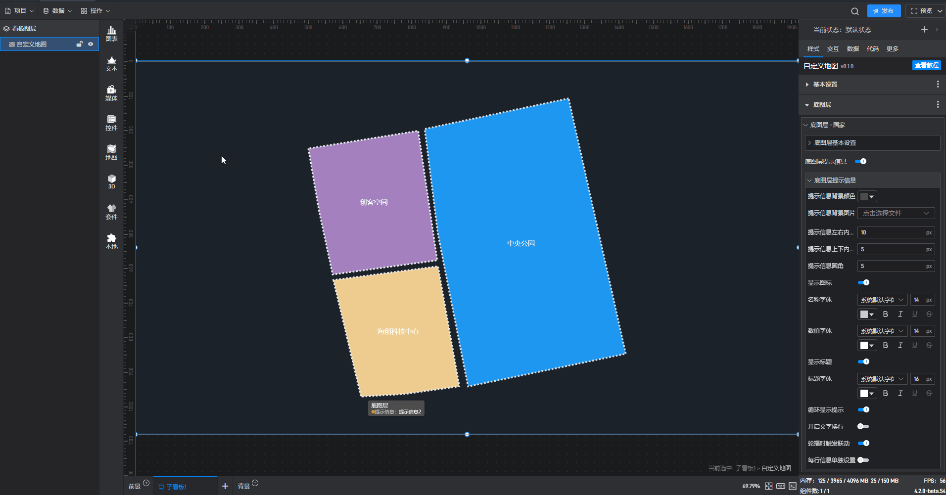Screen dimensions: 946x495
Task: Open the 提示信息背景颜色 color swatch
Action: click(867, 196)
